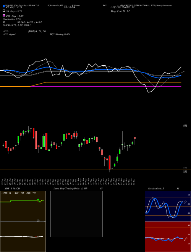Click the 'CL: 5.52' closing price text

[69, 7]
